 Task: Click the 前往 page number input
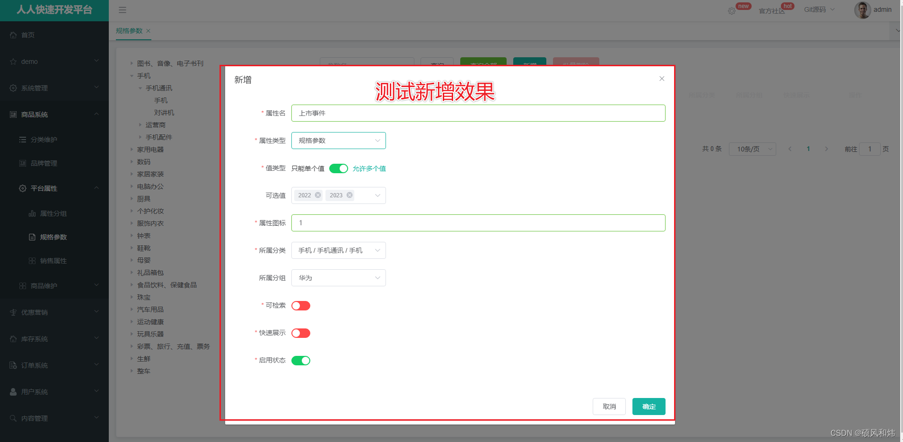click(869, 149)
